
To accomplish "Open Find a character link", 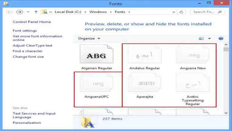I will coord(28,51).
